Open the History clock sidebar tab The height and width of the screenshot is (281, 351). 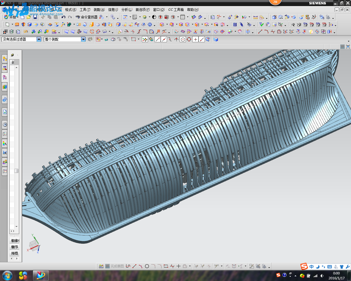[x=5, y=125]
